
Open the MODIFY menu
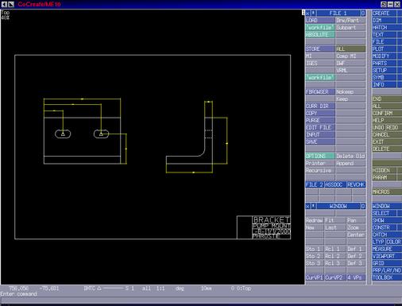tap(385, 56)
